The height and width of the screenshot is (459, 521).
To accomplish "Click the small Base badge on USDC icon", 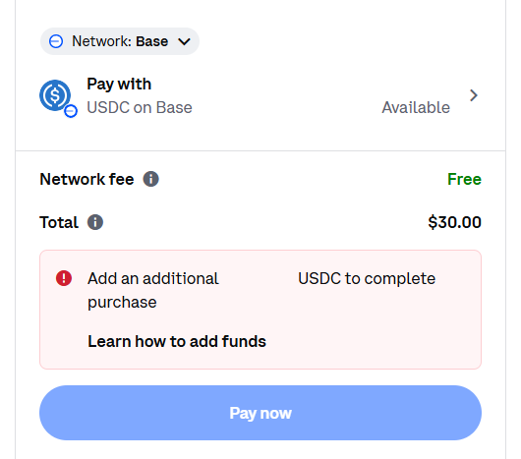I will pos(71,111).
